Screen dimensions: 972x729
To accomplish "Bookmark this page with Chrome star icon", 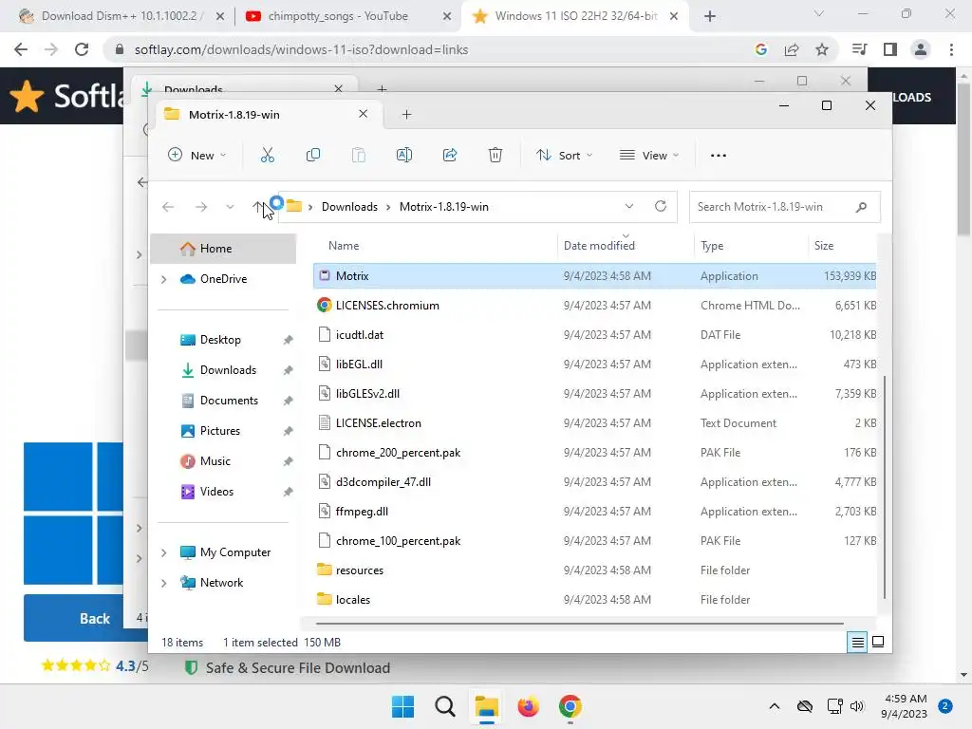I will pos(822,49).
